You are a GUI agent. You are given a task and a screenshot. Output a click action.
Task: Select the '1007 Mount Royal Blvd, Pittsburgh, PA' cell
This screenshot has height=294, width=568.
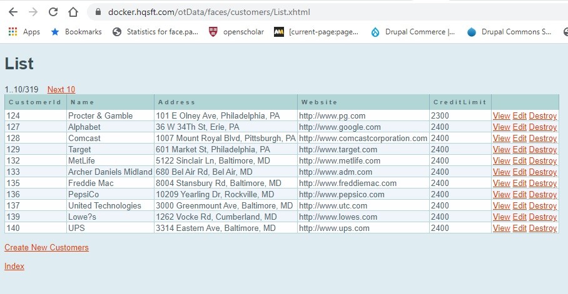pos(226,138)
